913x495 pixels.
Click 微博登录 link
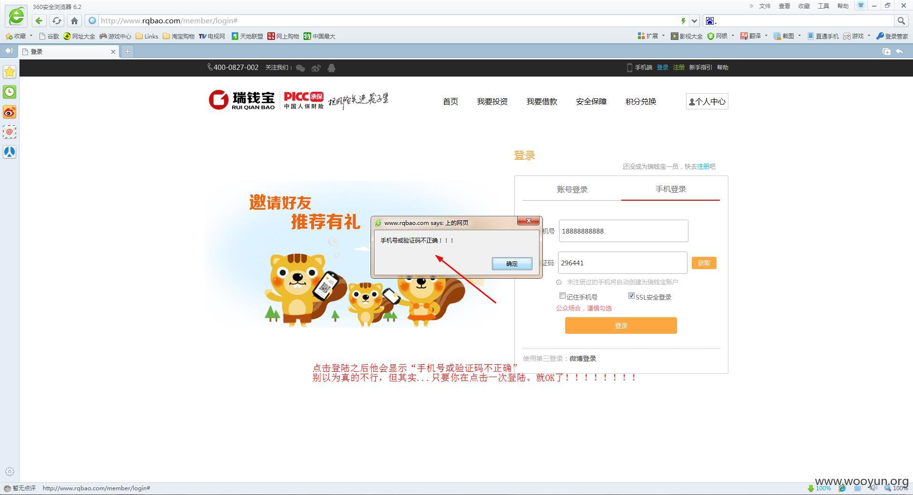click(583, 359)
